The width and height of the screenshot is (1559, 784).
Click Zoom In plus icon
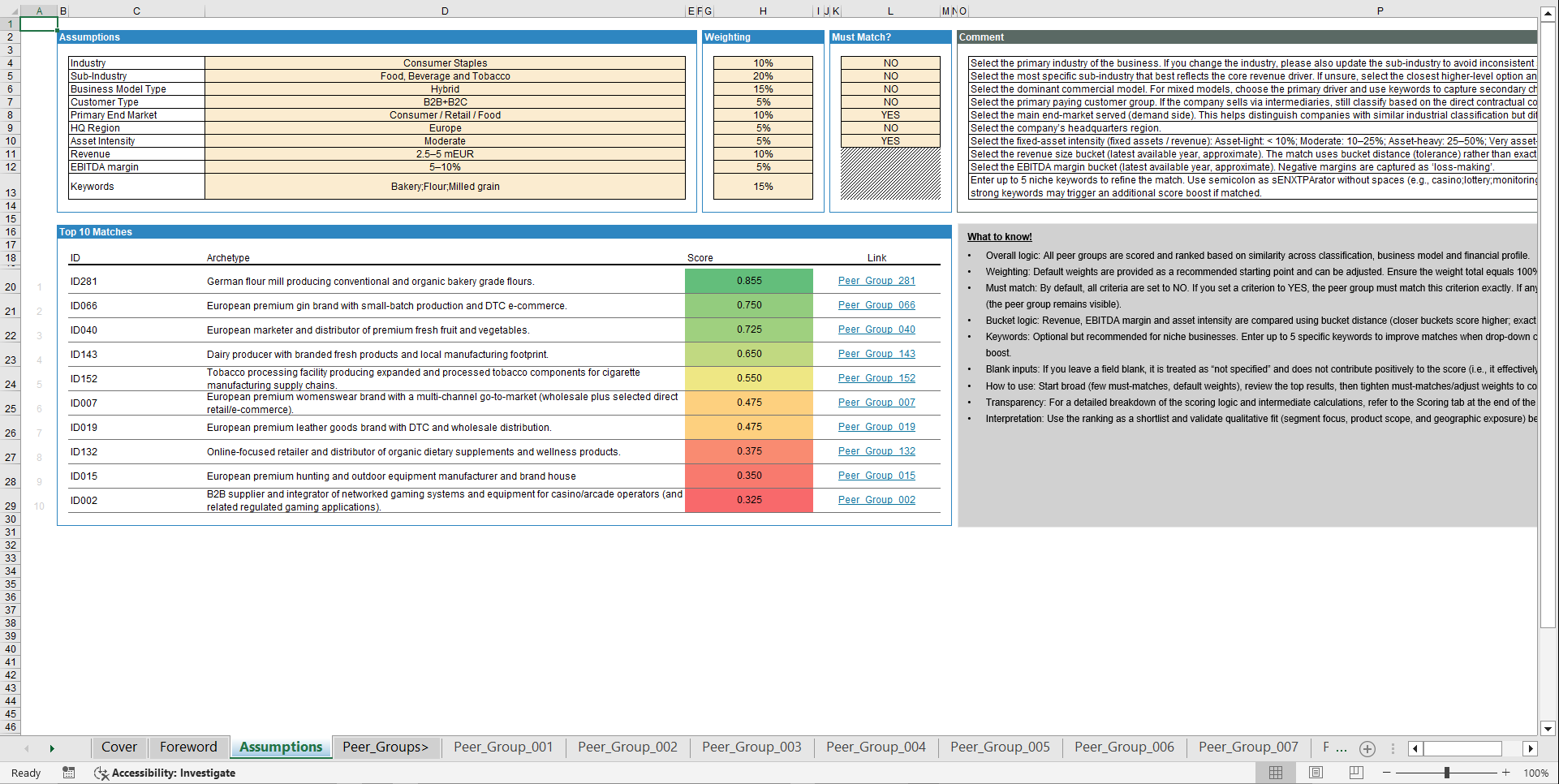click(1505, 773)
